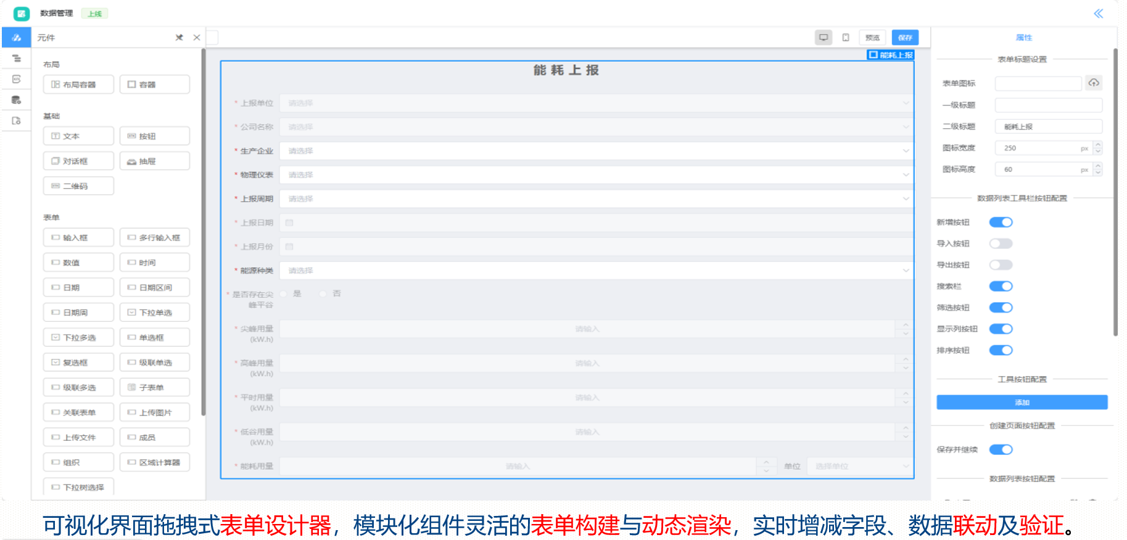Pick the 抽屉 component
This screenshot has height=540, width=1127.
point(155,161)
